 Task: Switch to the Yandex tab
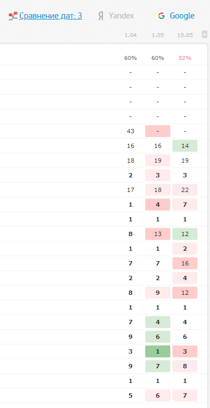point(116,16)
